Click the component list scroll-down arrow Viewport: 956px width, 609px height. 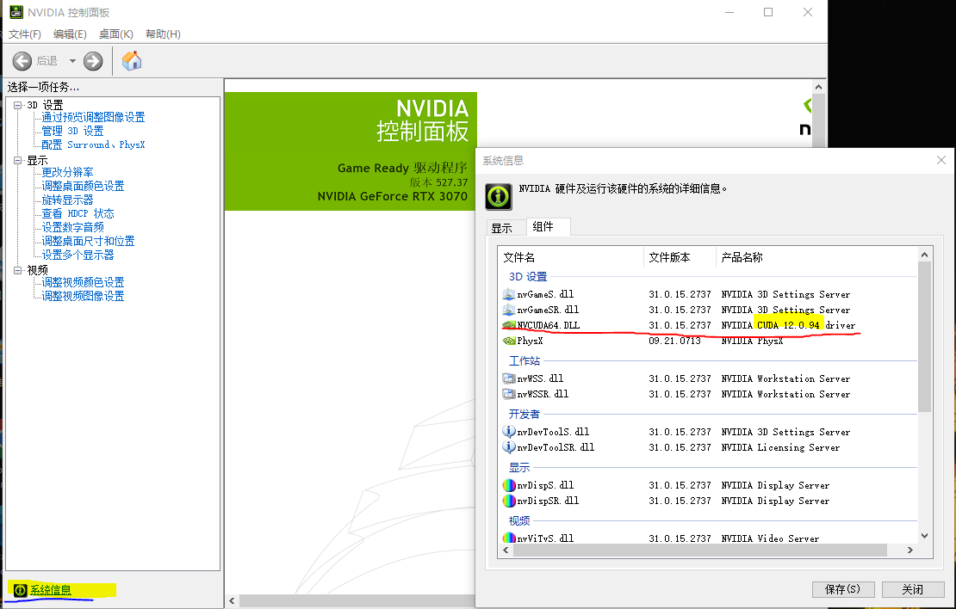[924, 536]
